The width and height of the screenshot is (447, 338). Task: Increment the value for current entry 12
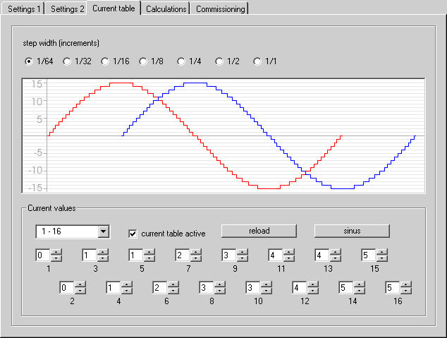[313, 284]
